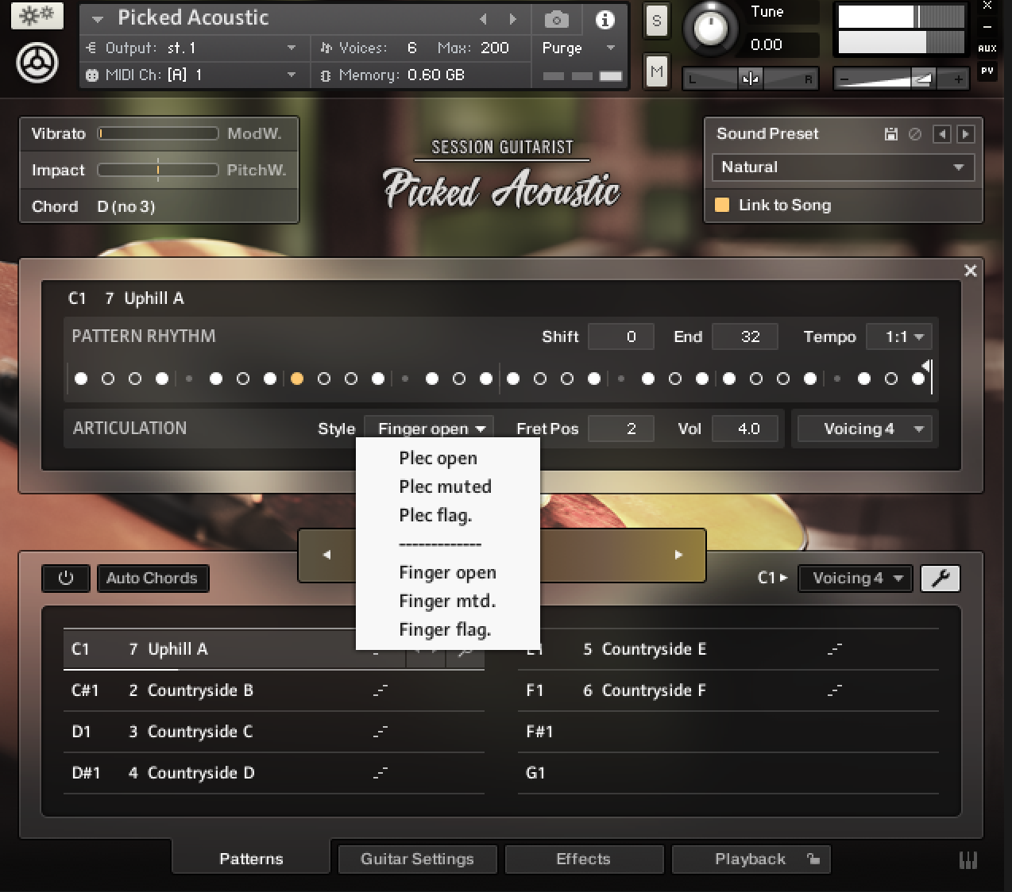This screenshot has height=892, width=1012.
Task: Choose Finger open in Style menu list
Action: click(448, 572)
